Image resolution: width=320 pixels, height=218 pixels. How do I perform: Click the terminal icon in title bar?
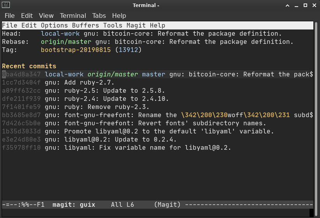click(x=6, y=5)
